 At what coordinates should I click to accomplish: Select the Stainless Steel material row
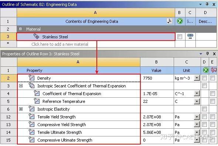96,37
